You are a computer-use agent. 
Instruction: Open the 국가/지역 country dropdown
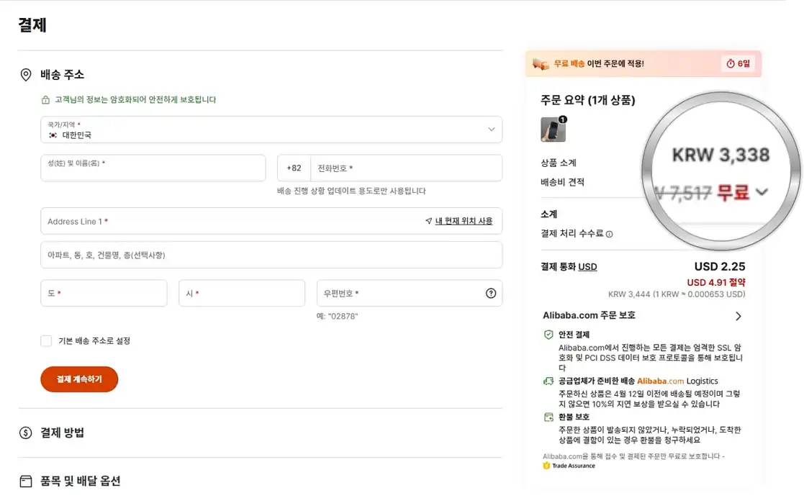tap(271, 130)
